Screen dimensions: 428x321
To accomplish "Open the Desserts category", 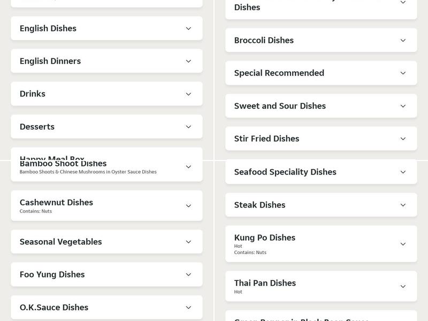I will 107,126.
